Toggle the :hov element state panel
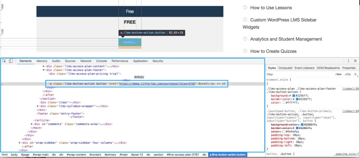Viewport: 360px width, 158px height. (338, 74)
